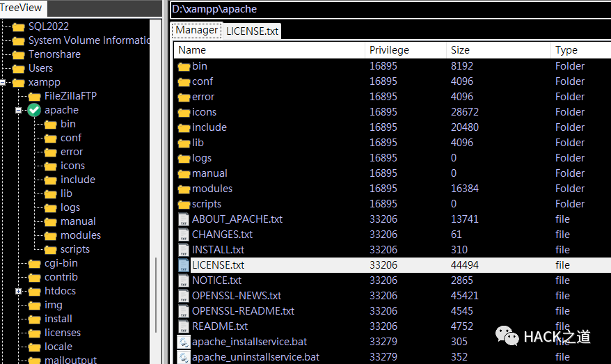The image size is (611, 364).
Task: Click the ABOUT_APACHE.txt document icon
Action: 184,219
